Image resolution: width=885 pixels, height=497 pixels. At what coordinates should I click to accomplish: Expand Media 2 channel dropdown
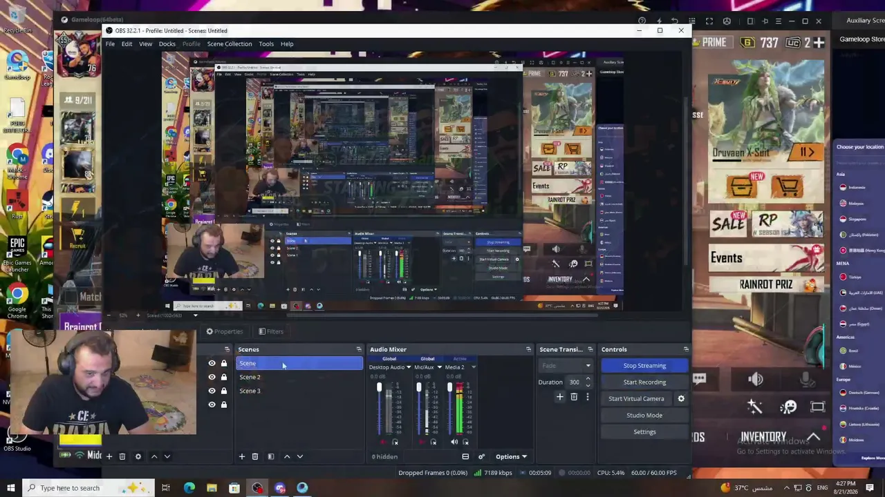473,368
